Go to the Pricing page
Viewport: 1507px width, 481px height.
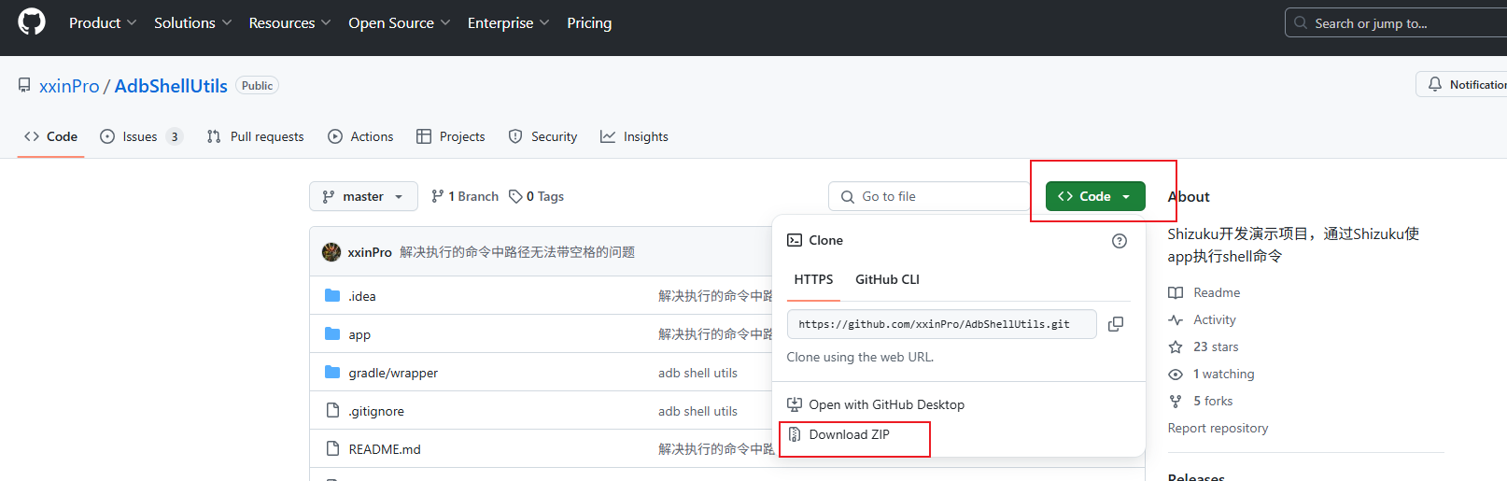click(589, 22)
